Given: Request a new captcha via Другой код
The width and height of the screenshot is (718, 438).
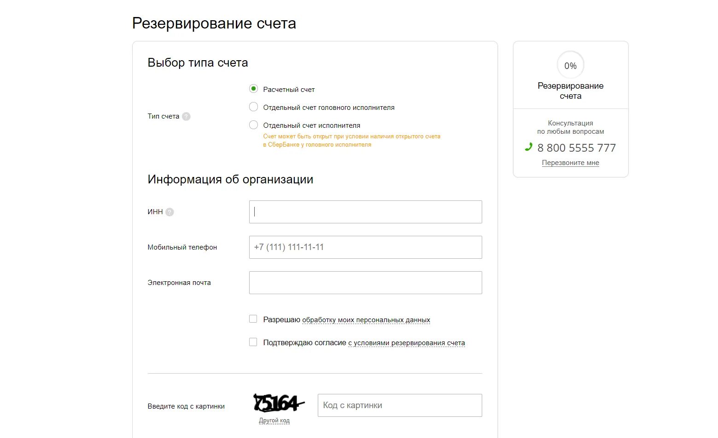Looking at the screenshot, I should 274,421.
